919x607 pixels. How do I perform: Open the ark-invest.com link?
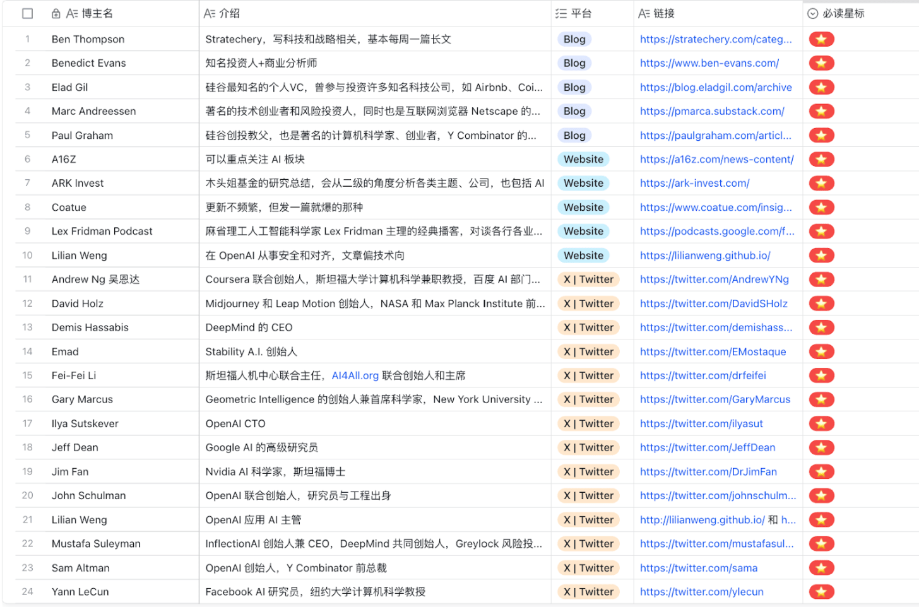pos(695,183)
